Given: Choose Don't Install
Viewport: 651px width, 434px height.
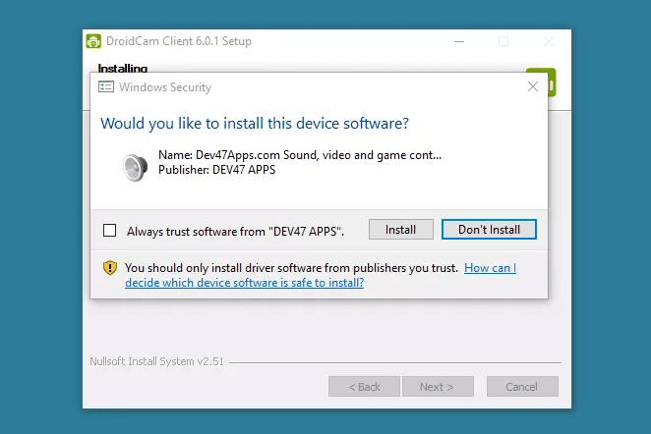Looking at the screenshot, I should (489, 229).
